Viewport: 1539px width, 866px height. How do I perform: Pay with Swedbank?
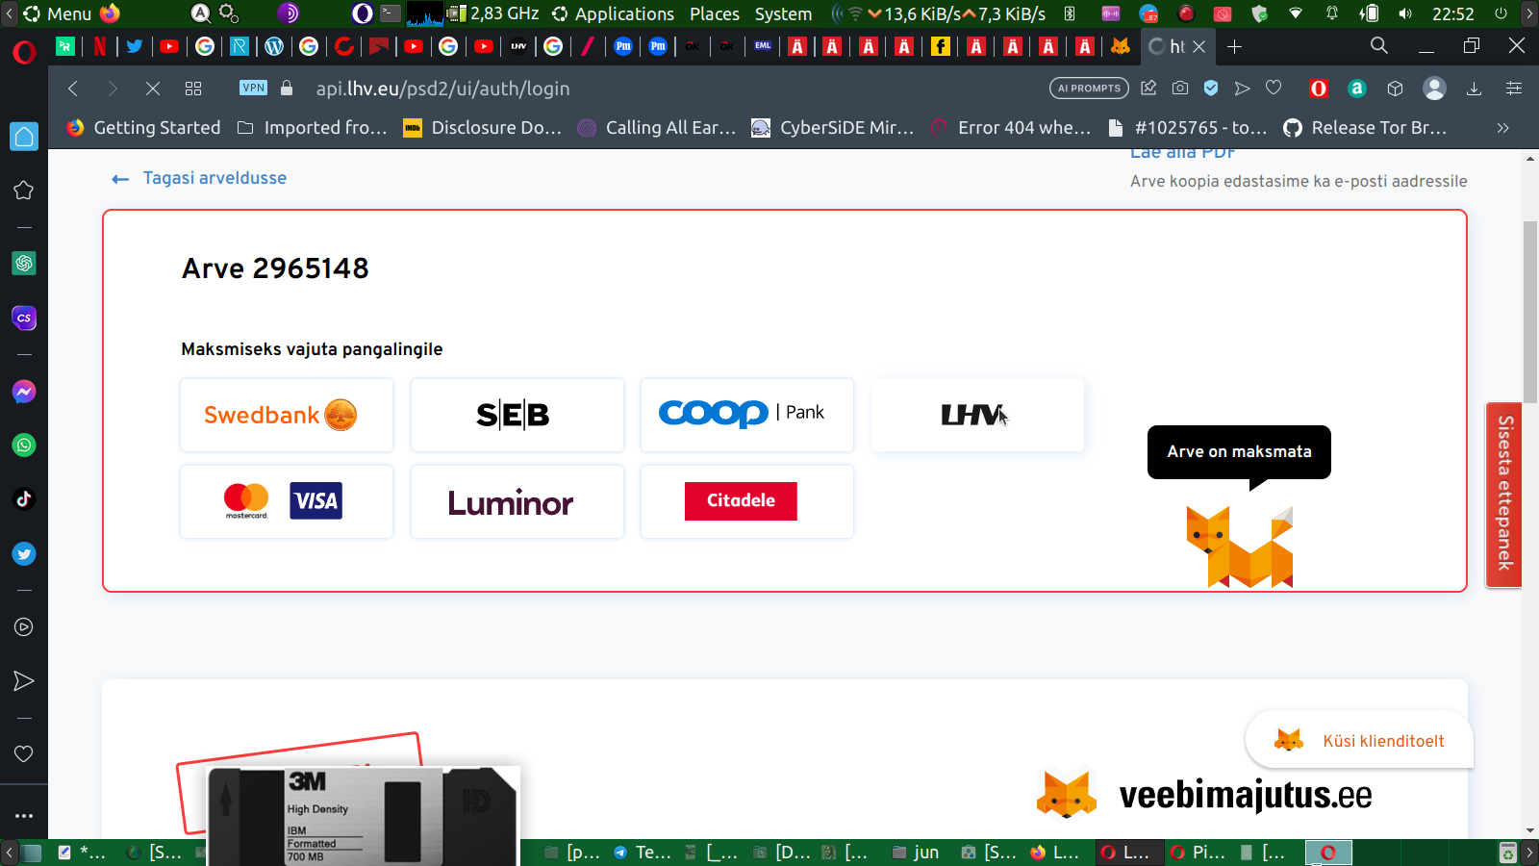pos(287,415)
